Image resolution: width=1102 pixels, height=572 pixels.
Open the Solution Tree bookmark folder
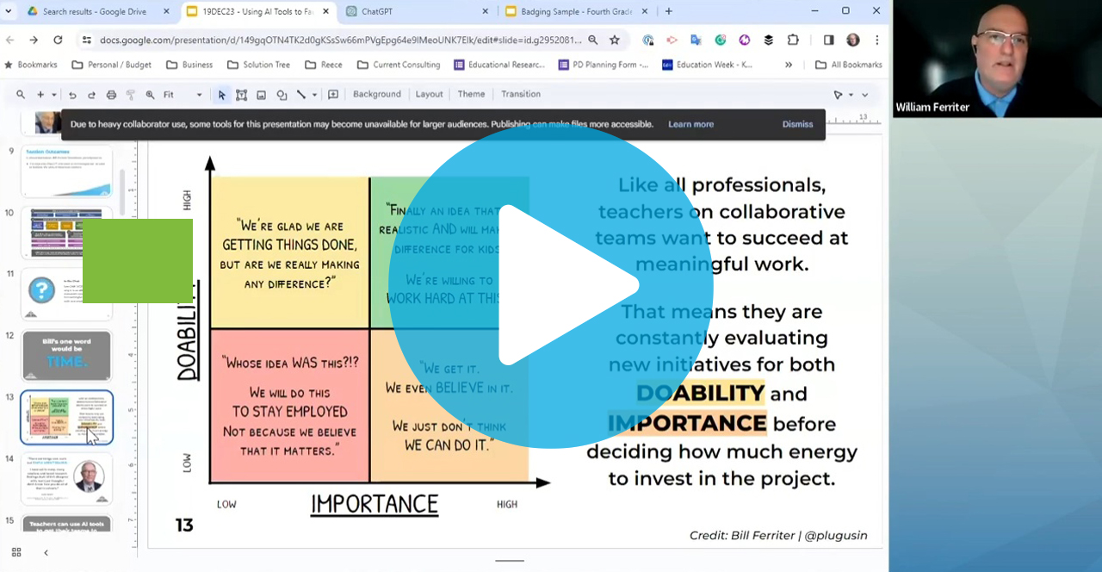[258, 65]
